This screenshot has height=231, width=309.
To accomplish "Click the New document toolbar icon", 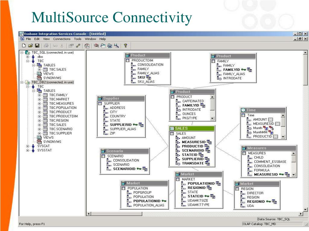I will click(x=24, y=46).
